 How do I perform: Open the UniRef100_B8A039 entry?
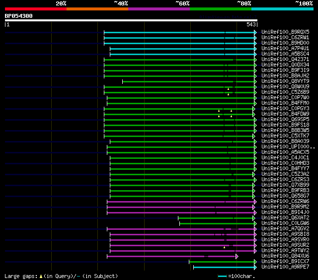pyautogui.click(x=285, y=141)
